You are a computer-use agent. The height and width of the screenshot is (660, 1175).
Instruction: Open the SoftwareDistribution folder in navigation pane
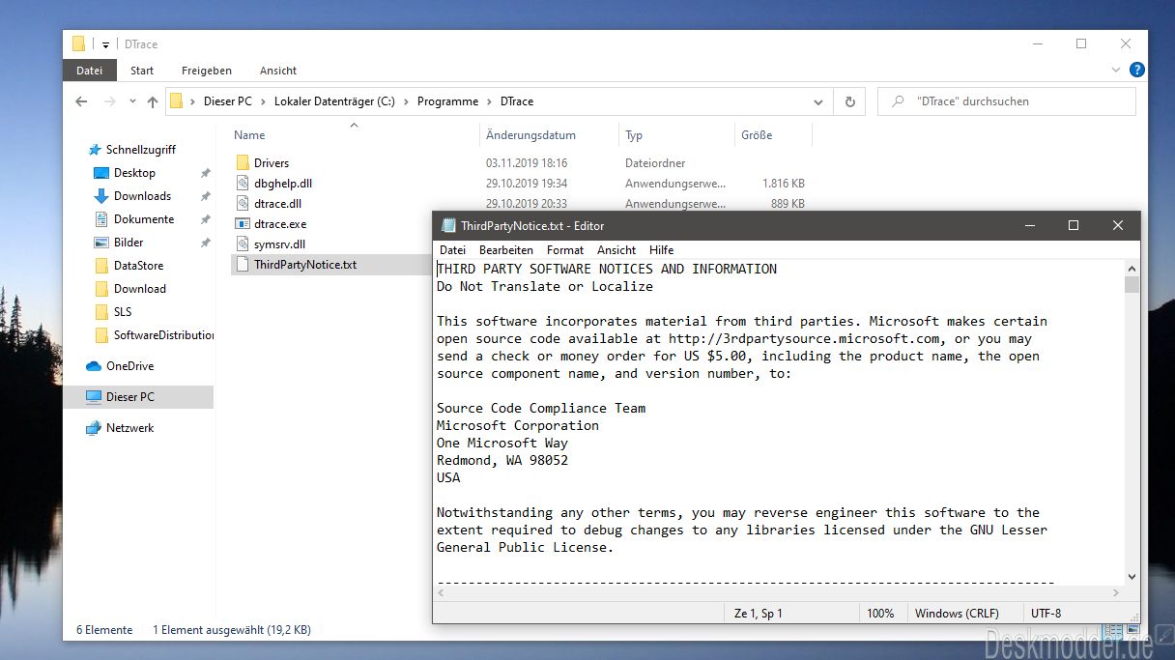(163, 335)
